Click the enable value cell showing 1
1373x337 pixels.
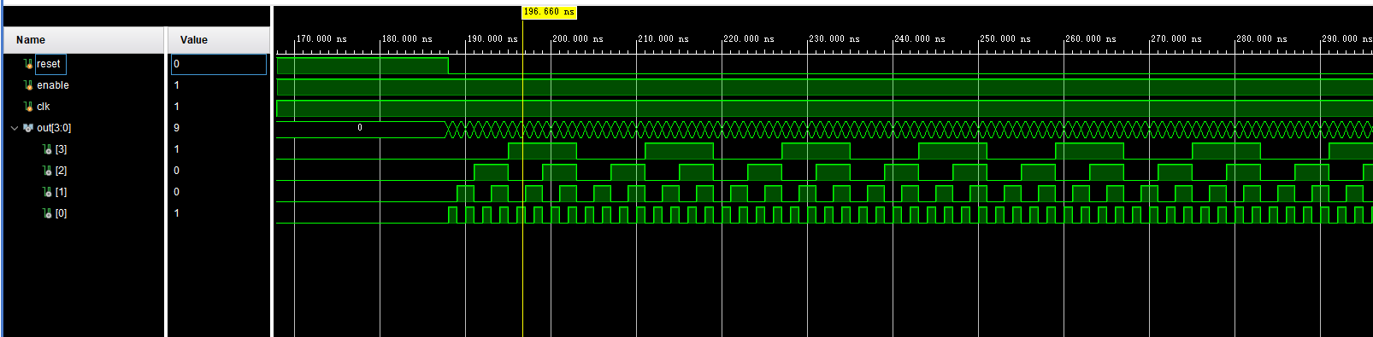coord(220,85)
